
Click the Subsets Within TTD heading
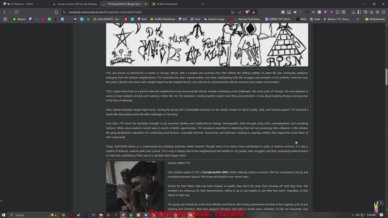179,163
